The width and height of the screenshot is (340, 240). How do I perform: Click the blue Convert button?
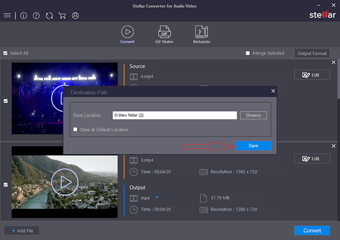(312, 231)
